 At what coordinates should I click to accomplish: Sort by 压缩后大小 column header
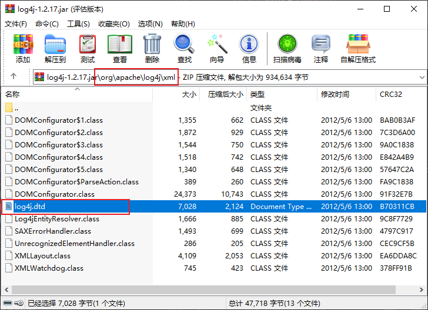pyautogui.click(x=223, y=95)
